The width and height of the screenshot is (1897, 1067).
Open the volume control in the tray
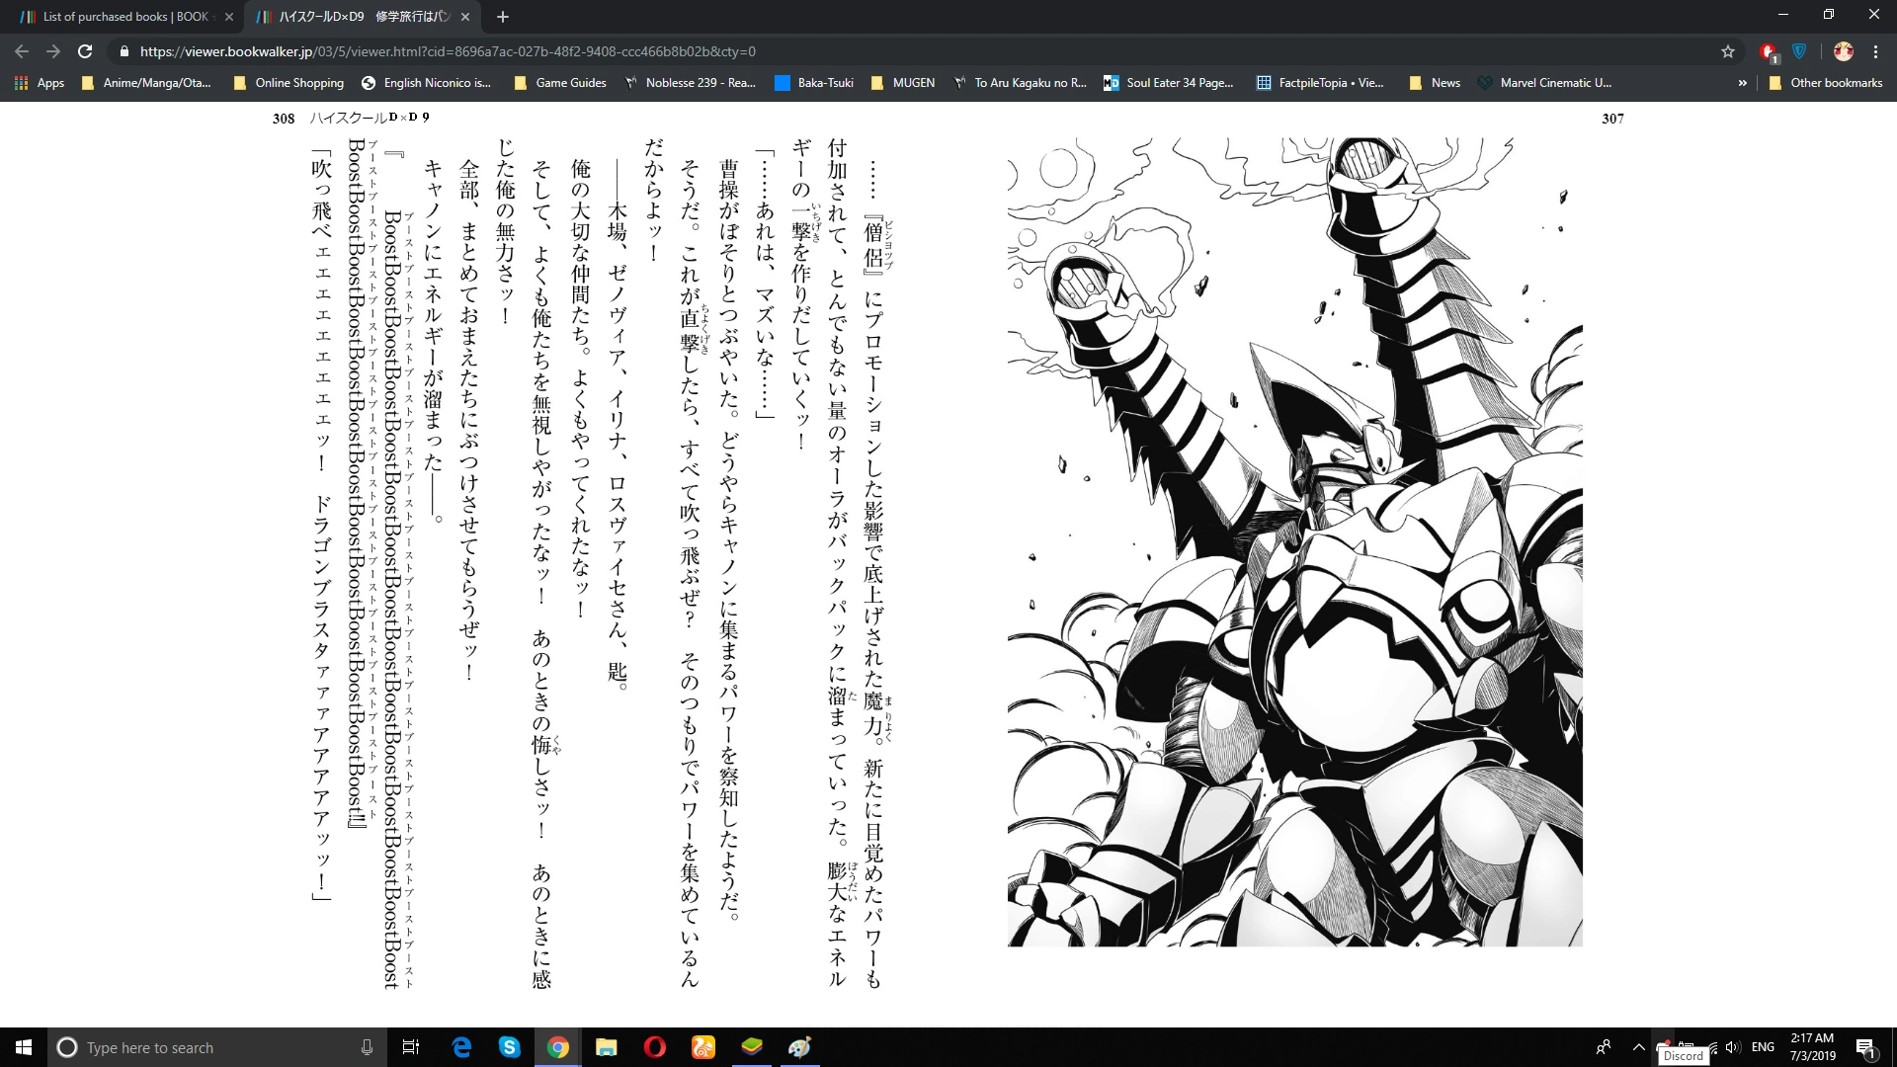click(1732, 1047)
